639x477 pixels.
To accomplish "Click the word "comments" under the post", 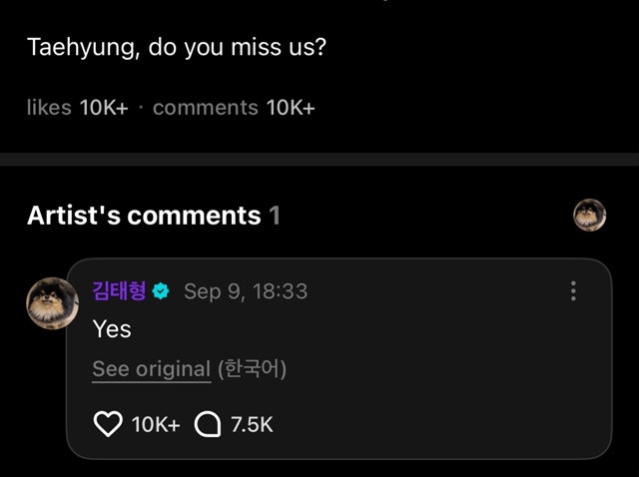I will (205, 108).
